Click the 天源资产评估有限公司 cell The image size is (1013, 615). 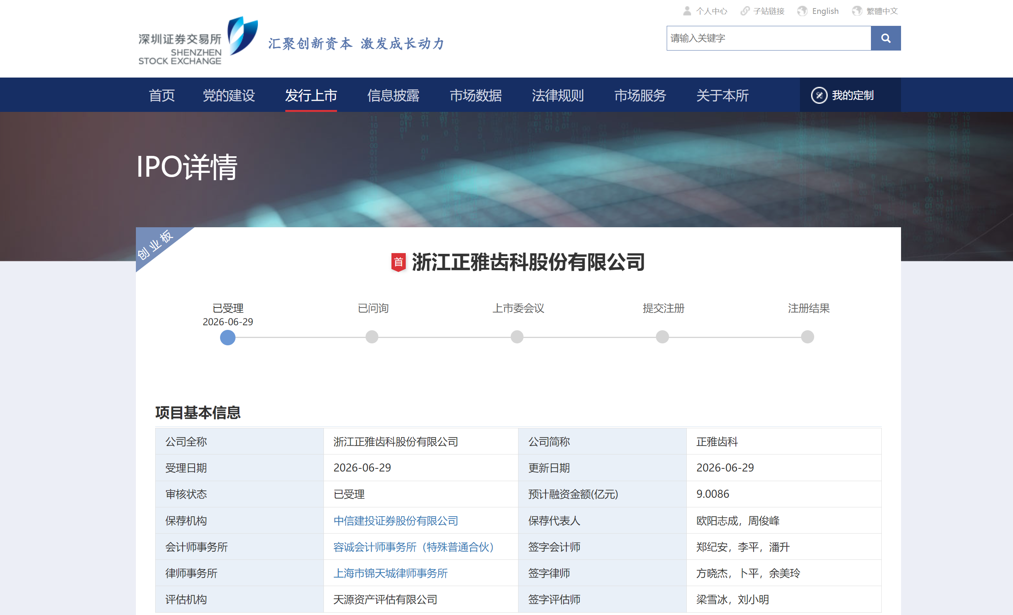click(420, 600)
